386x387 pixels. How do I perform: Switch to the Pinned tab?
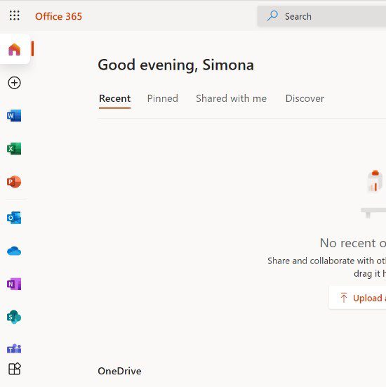(163, 98)
